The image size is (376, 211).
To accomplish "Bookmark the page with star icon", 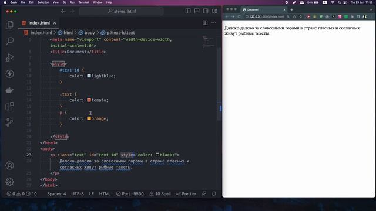I will point(300,16).
